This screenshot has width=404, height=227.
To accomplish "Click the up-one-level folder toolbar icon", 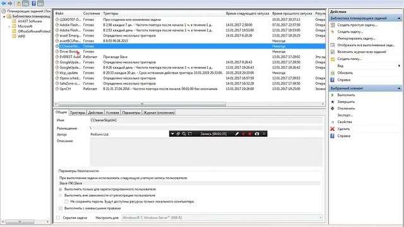I will tap(19, 3).
